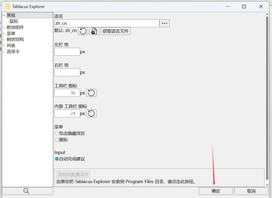Click the scrollbar down arrow at the bottom right
This screenshot has height=198, width=272.
267,185
